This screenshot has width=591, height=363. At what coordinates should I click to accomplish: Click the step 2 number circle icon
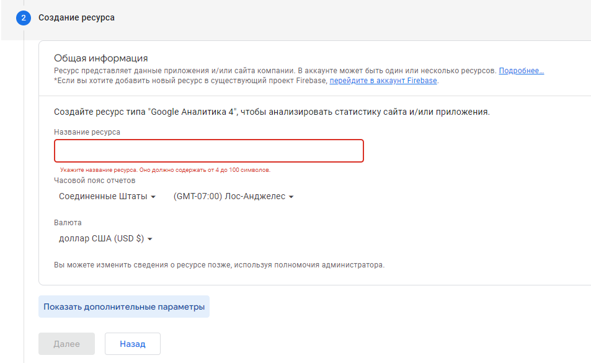click(x=24, y=18)
